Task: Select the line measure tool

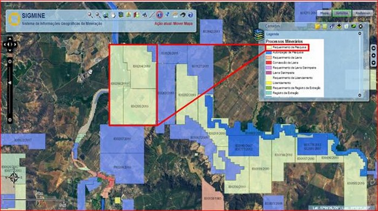Action: 152,15
